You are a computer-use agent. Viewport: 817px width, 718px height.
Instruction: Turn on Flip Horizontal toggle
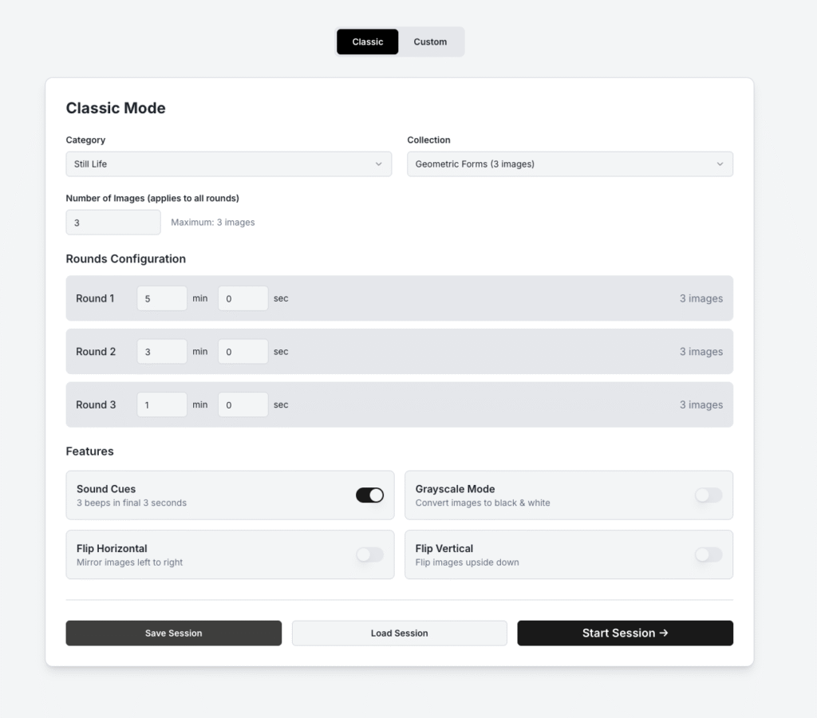tap(369, 554)
